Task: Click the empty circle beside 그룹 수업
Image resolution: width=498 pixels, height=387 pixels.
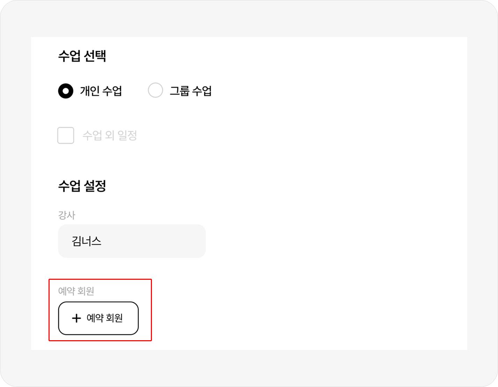Action: click(x=155, y=90)
